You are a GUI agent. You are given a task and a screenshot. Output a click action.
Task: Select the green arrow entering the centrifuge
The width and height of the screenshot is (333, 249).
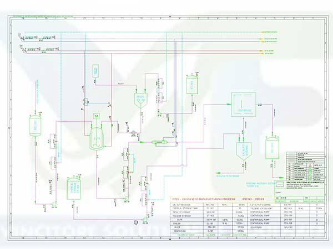tap(228, 104)
